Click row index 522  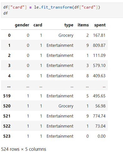click(7, 126)
